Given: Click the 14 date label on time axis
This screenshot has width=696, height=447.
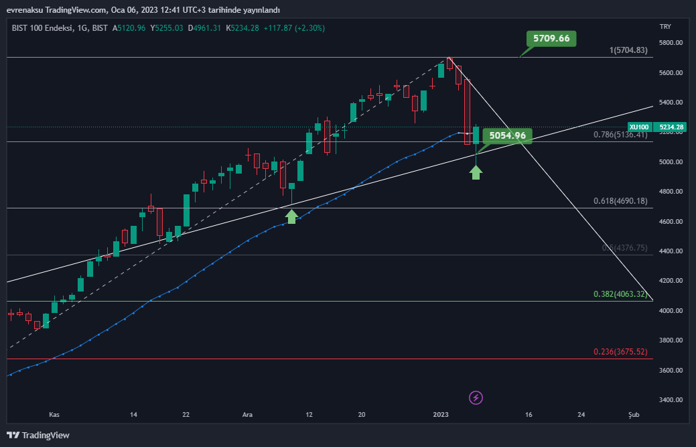Looking at the screenshot, I should click(x=133, y=415).
